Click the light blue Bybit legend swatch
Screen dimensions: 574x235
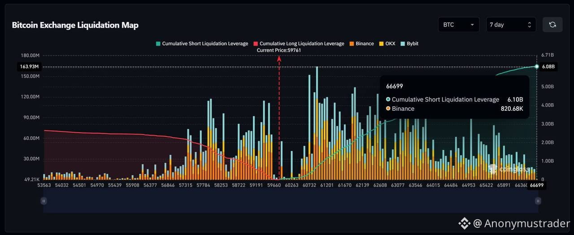[x=403, y=44]
